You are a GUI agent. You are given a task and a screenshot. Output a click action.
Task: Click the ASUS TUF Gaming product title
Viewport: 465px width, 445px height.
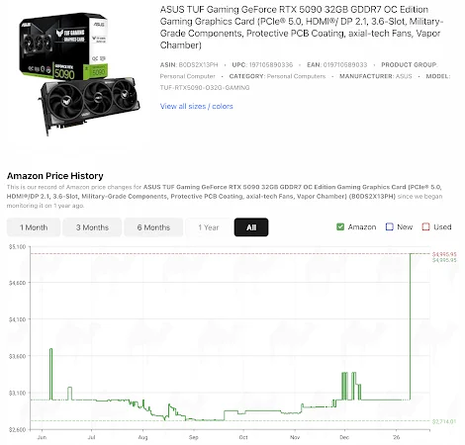pos(302,27)
